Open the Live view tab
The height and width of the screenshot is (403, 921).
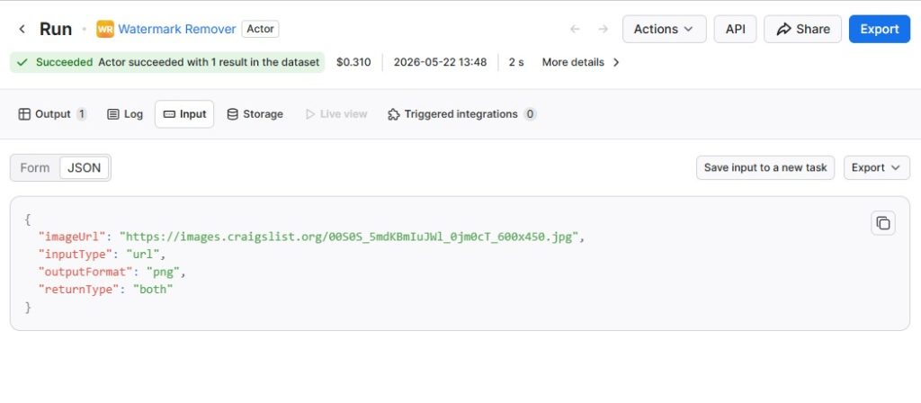[x=336, y=114]
